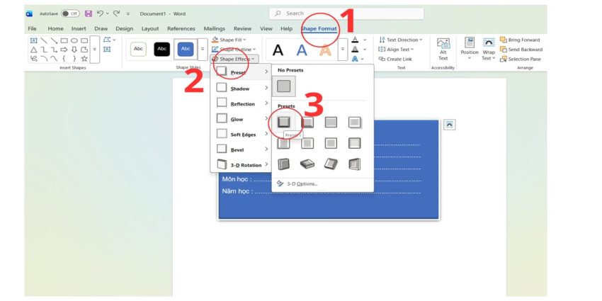Click the Create Link button
The image size is (602, 301).
tap(397, 59)
